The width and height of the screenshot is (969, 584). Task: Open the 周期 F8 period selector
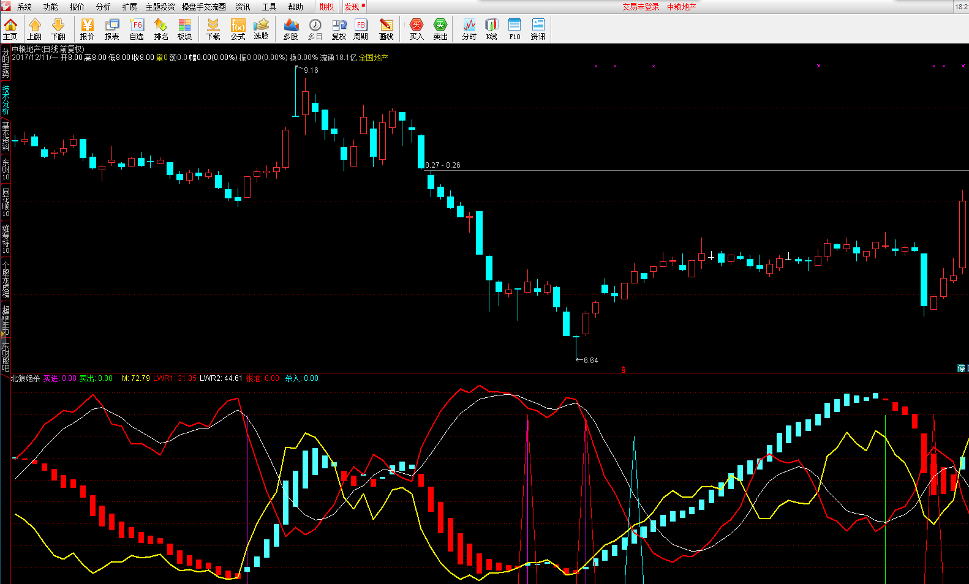pyautogui.click(x=361, y=28)
